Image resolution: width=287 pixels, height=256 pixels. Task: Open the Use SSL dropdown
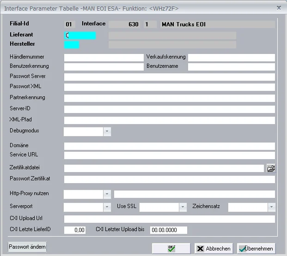pyautogui.click(x=183, y=207)
